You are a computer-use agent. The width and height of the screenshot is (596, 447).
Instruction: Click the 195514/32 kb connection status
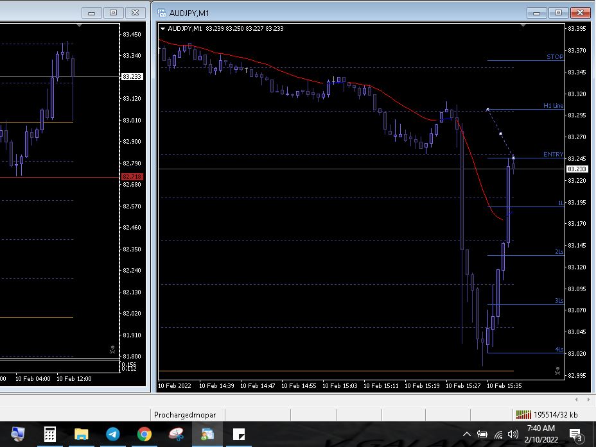547,414
